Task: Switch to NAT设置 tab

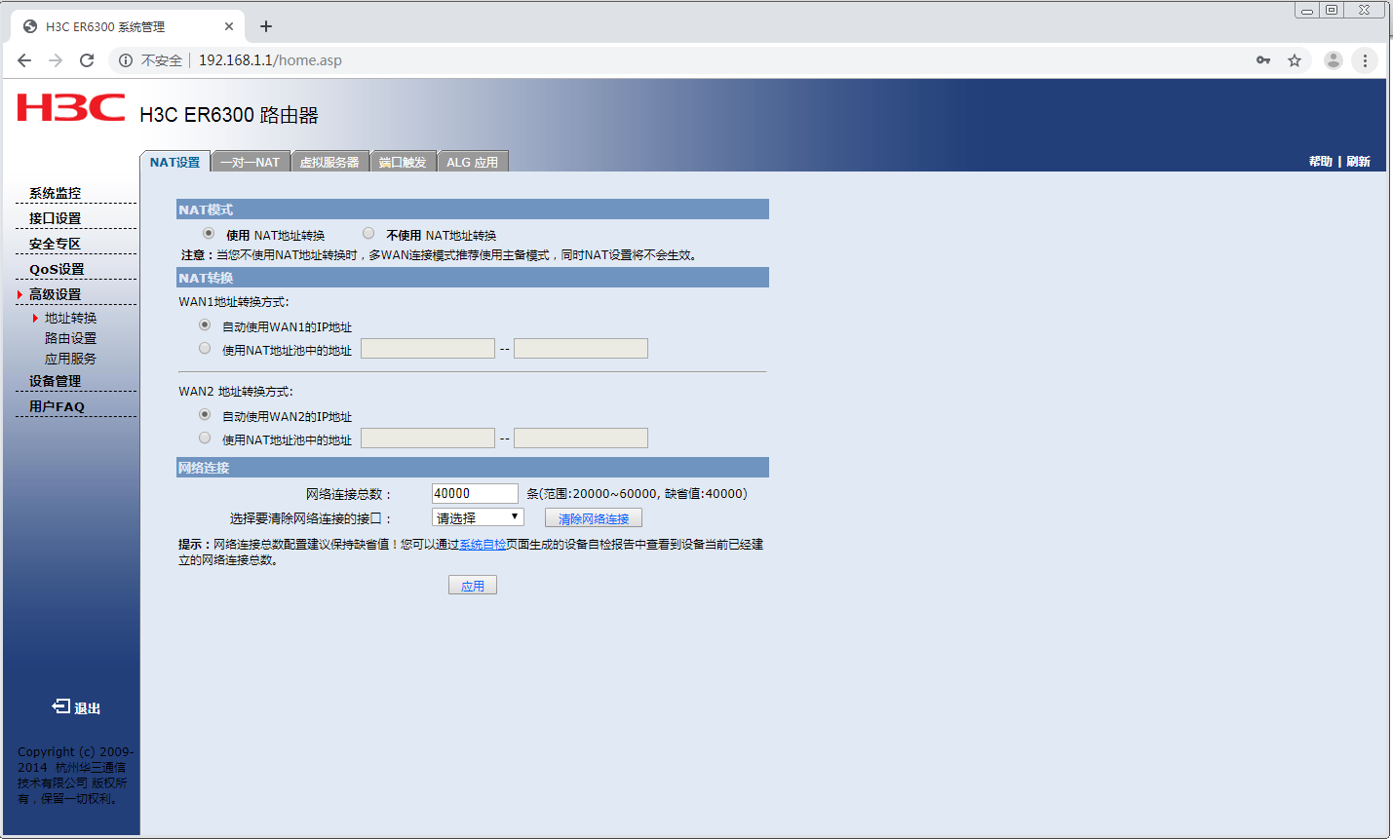Action: click(174, 162)
